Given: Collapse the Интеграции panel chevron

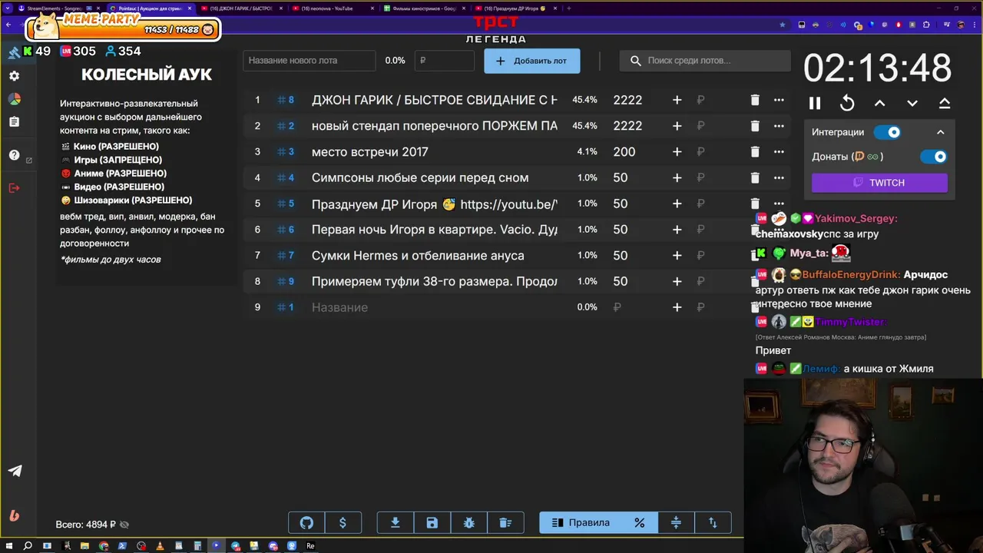Looking at the screenshot, I should coord(940,132).
